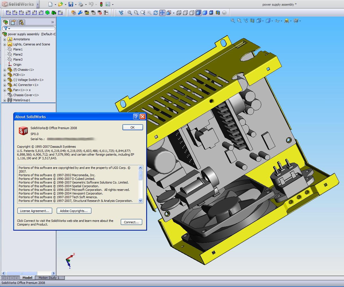Expand the Annotations tree node
This screenshot has width=344, height=287.
5,39
